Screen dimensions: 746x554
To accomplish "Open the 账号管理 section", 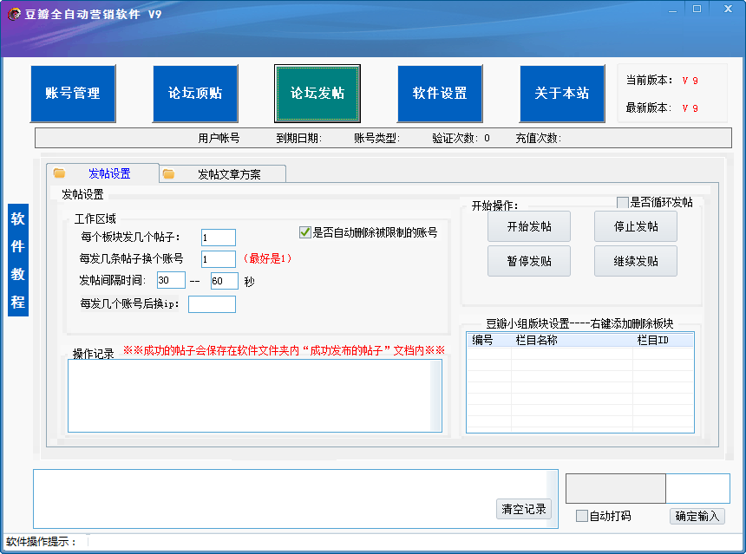I will pos(73,94).
